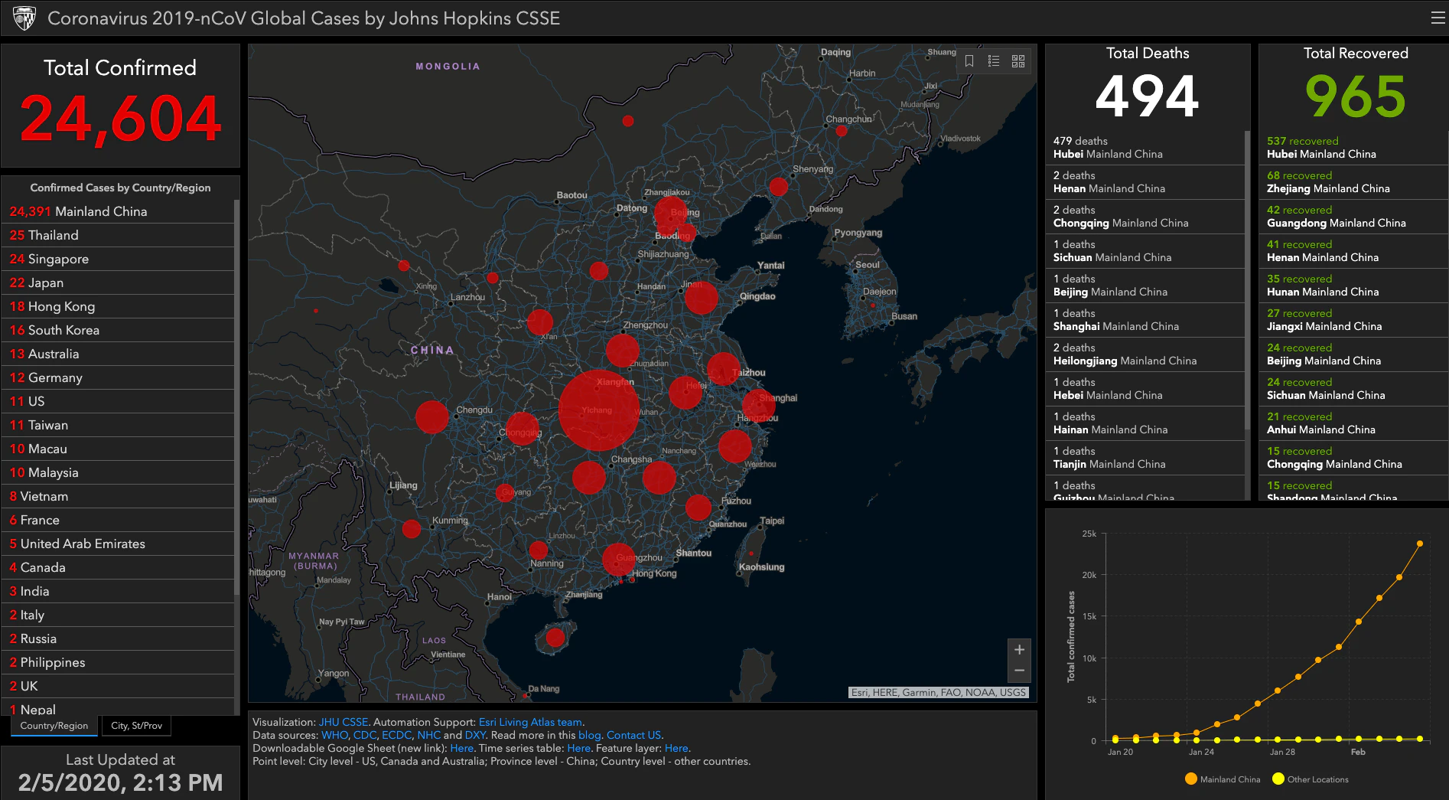Toggle the Other Locations yellow legend marker

(1278, 779)
